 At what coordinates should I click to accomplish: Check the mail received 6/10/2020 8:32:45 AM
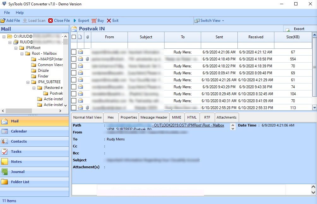[74, 94]
